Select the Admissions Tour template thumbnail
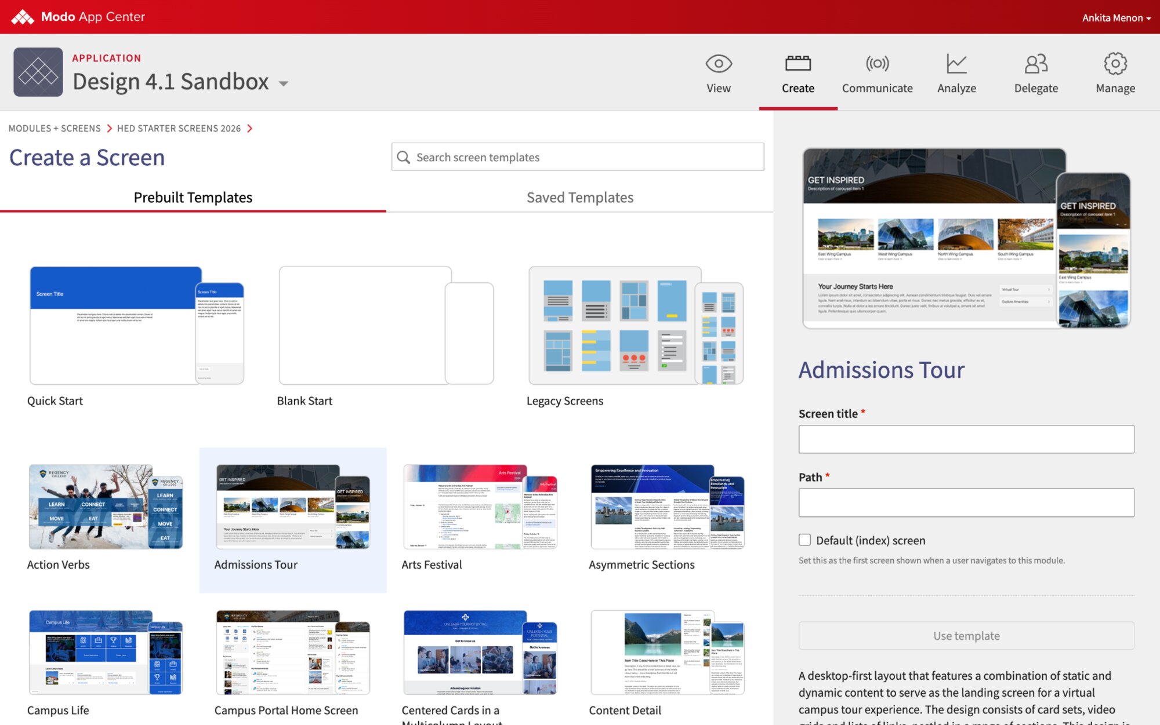1160x725 pixels. (x=293, y=507)
